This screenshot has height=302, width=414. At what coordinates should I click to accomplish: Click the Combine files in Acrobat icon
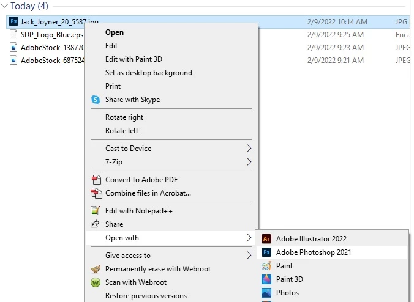pyautogui.click(x=96, y=193)
